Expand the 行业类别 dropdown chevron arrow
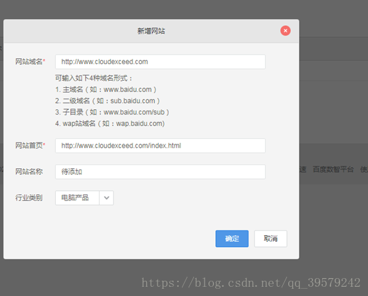Screen dimensions: 368x296 click(x=106, y=198)
